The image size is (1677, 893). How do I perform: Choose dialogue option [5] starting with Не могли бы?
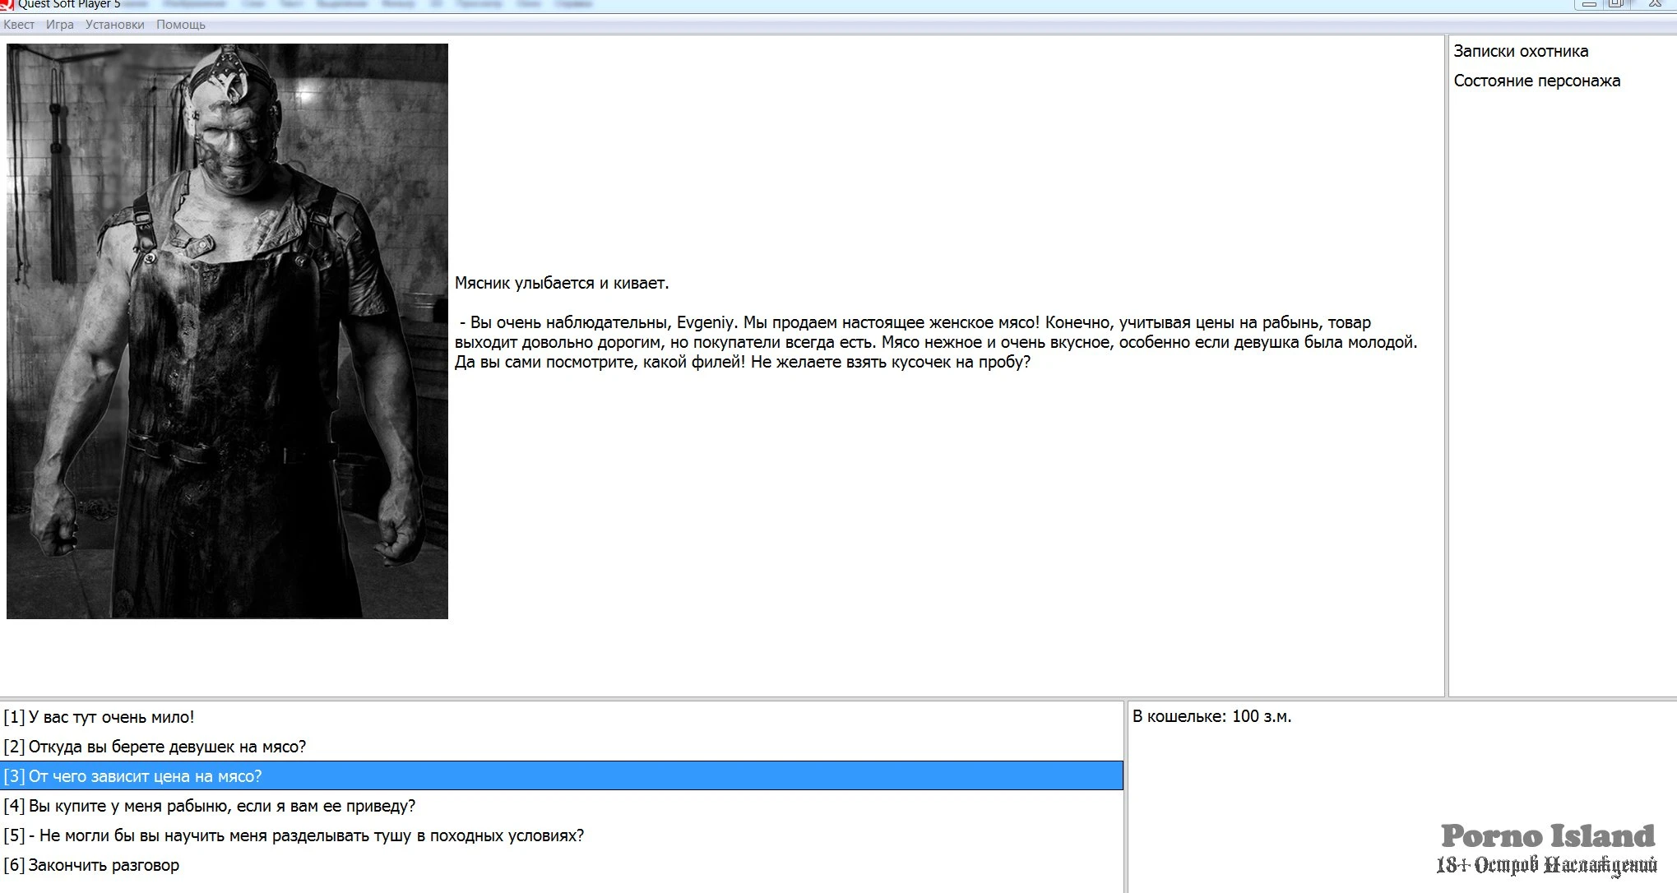click(x=294, y=835)
